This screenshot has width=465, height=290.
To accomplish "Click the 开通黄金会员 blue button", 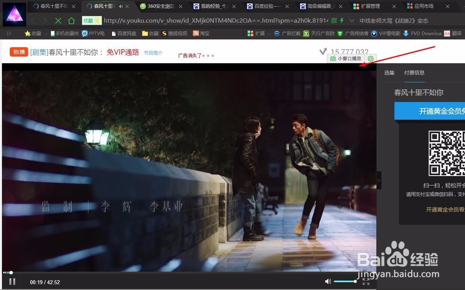I will pyautogui.click(x=430, y=111).
